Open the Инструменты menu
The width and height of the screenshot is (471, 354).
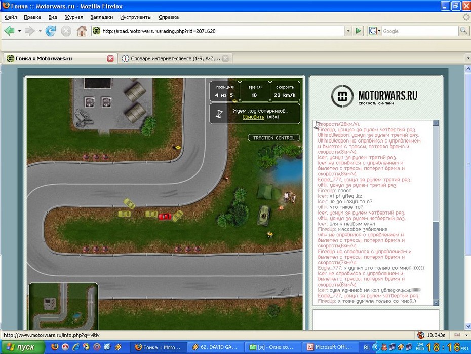[x=136, y=17]
